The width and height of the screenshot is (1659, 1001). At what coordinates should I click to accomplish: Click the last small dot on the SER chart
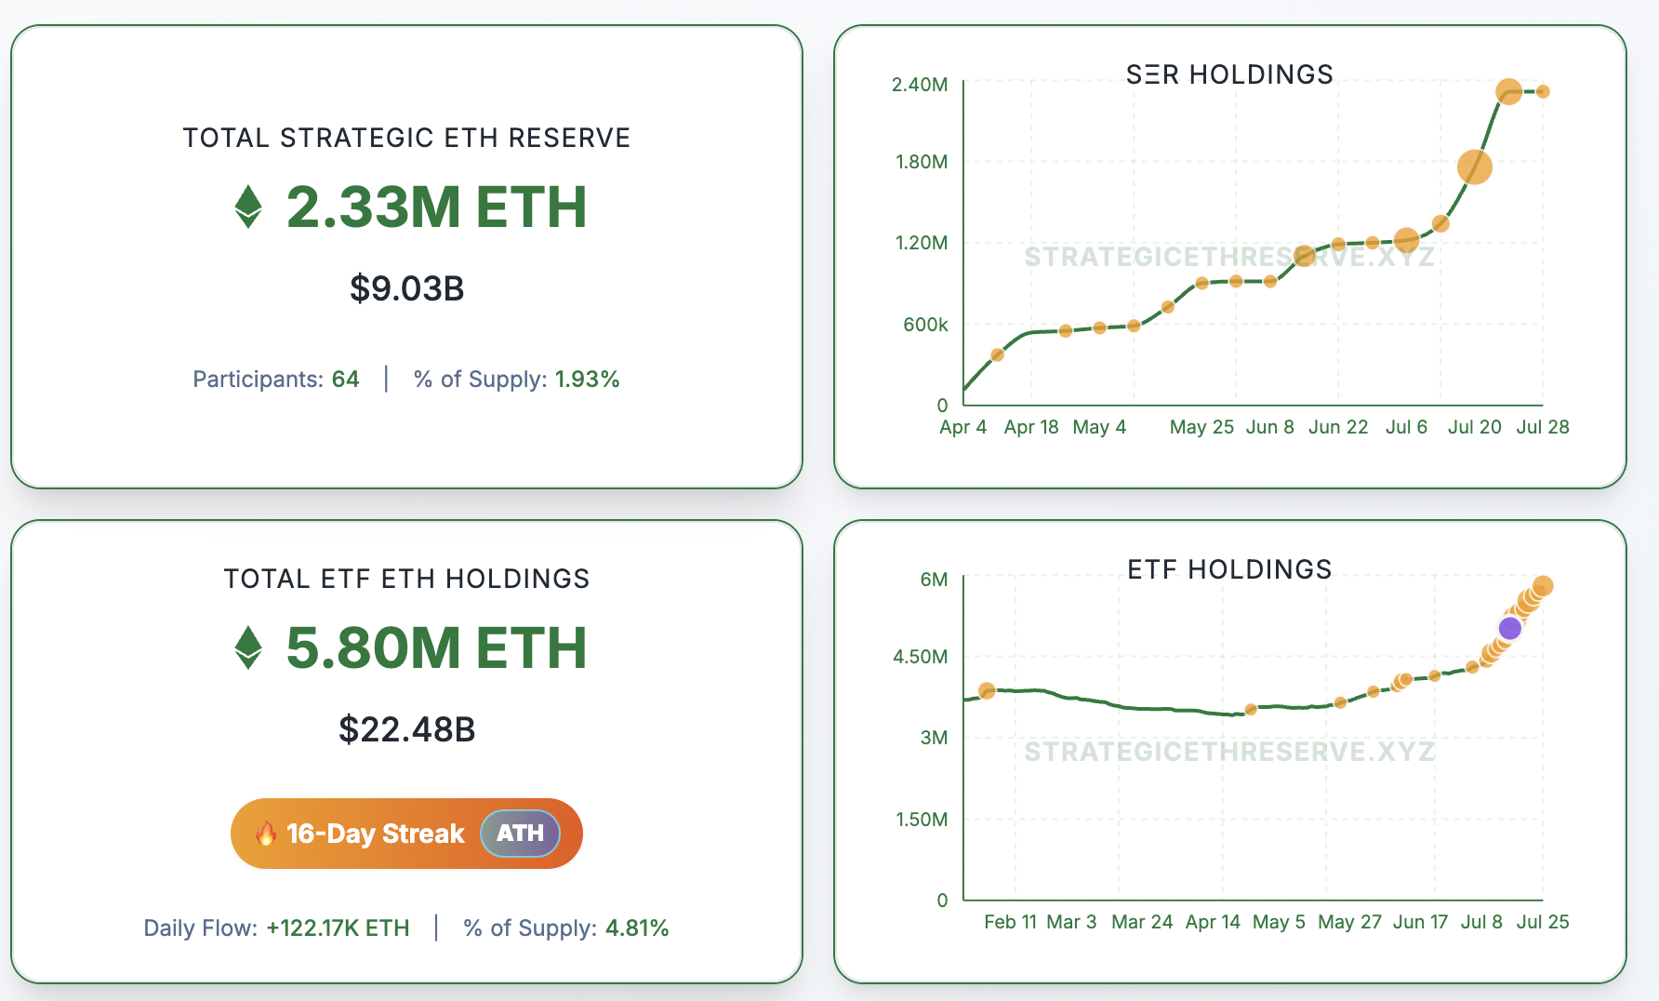click(x=1543, y=91)
